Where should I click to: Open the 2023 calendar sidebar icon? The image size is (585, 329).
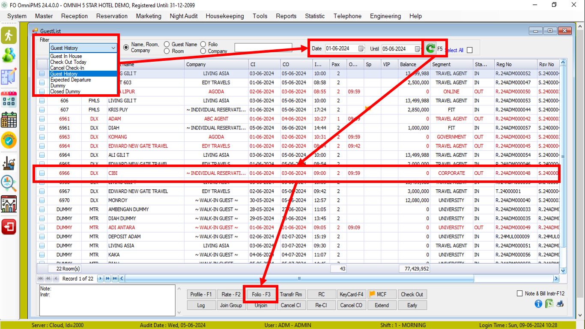(x=9, y=120)
